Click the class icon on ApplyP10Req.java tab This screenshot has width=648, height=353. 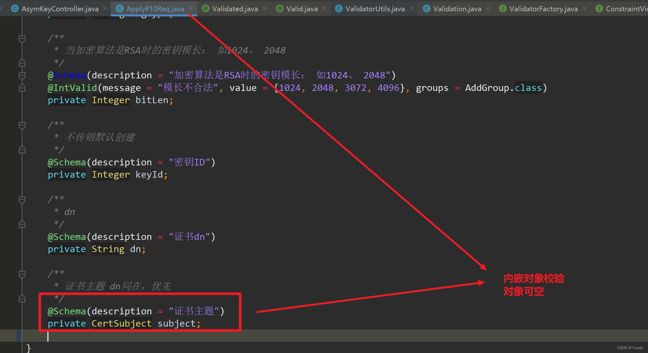(x=119, y=9)
